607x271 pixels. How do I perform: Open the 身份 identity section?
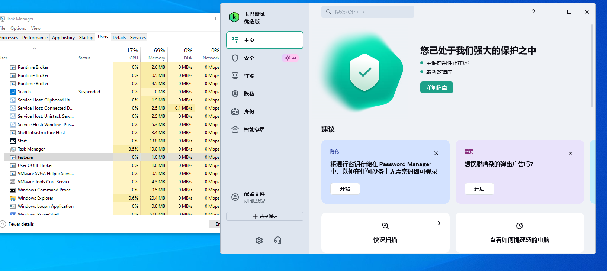(265, 112)
